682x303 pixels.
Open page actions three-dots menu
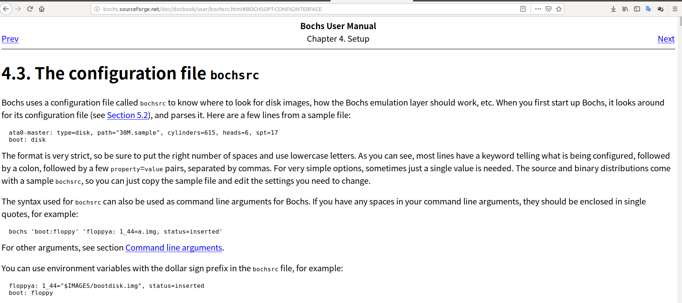click(538, 9)
